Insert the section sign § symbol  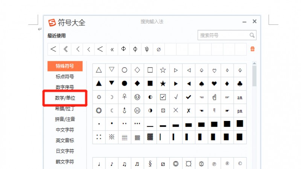point(150,164)
